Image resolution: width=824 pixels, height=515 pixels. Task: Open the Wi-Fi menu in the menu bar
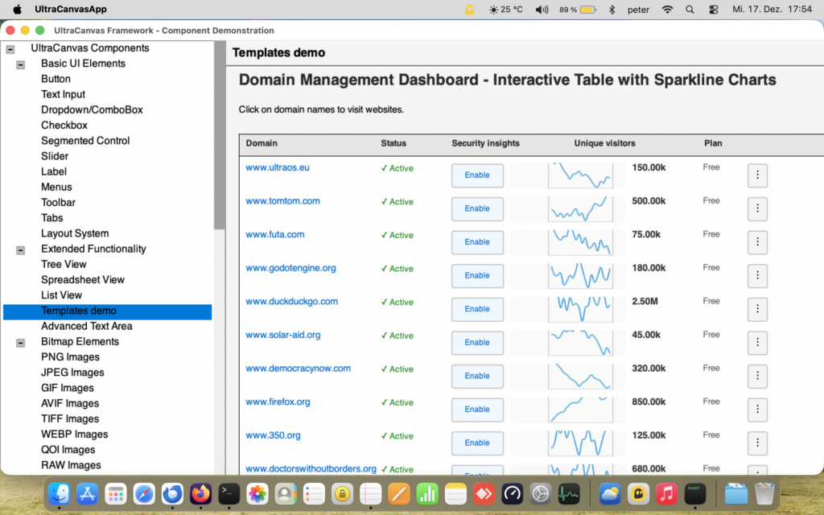668,10
